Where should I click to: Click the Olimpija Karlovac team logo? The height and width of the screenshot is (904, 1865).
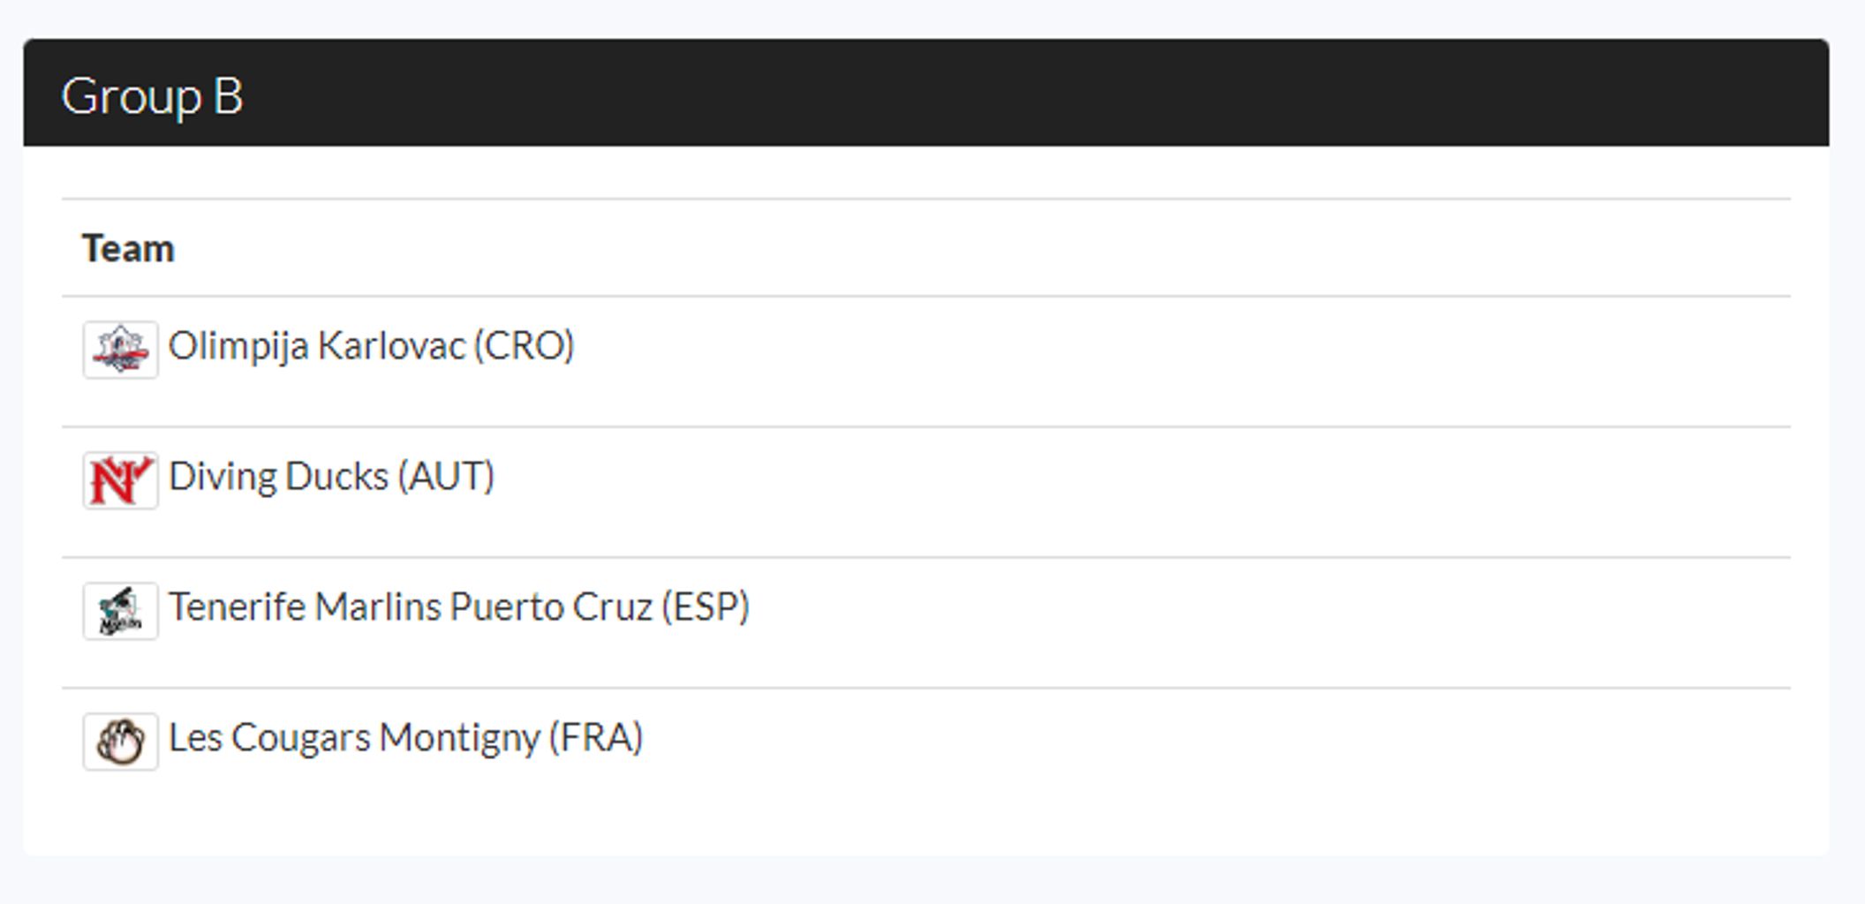[x=120, y=350]
